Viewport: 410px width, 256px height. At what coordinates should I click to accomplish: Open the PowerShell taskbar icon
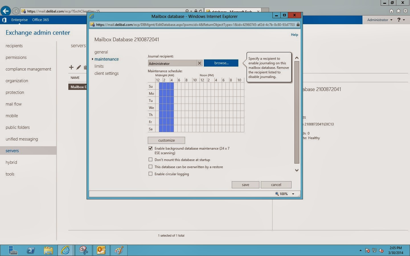click(x=30, y=250)
